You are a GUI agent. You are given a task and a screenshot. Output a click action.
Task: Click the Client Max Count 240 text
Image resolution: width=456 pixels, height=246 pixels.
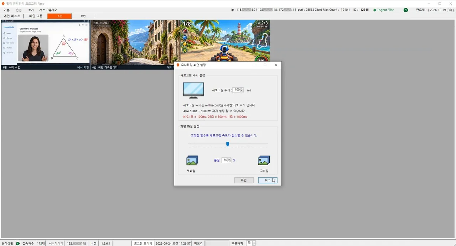pyautogui.click(x=332, y=10)
